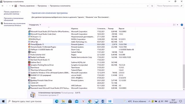Open the Упорядочить dropdown menu

(x=35, y=25)
